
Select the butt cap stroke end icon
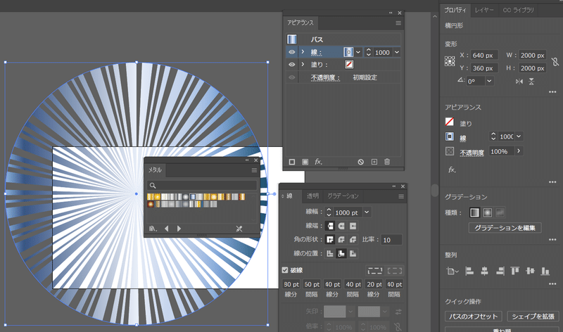[x=329, y=226]
